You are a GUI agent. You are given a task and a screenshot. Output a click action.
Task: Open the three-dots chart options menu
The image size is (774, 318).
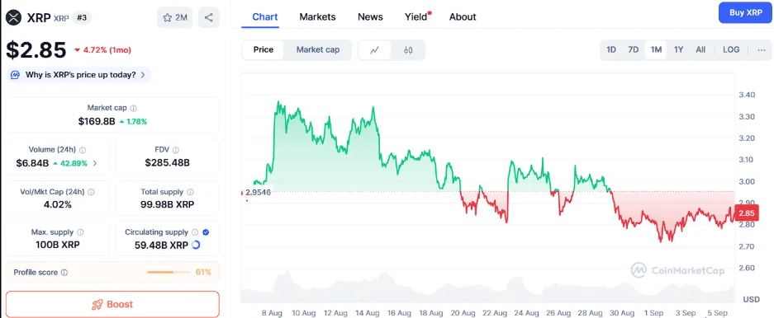click(x=761, y=49)
